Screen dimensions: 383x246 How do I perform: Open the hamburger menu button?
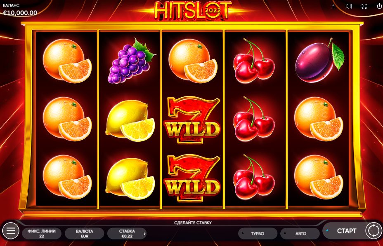click(x=10, y=231)
